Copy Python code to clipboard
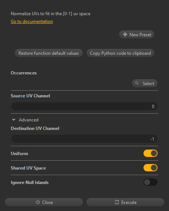The image size is (169, 211). pos(120,53)
